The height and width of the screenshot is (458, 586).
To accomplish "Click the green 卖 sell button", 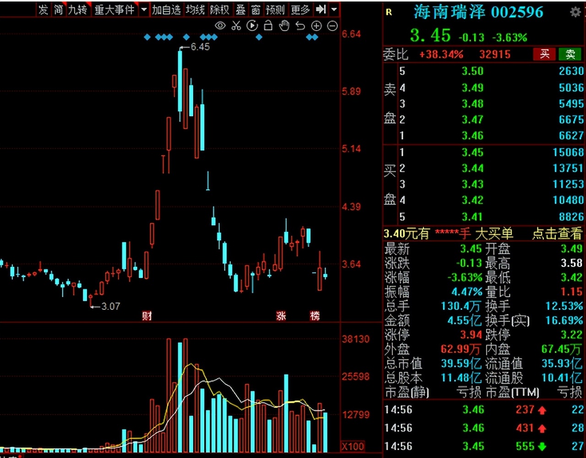I will (x=570, y=54).
